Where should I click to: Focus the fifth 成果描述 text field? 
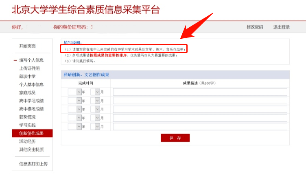tap(200, 127)
